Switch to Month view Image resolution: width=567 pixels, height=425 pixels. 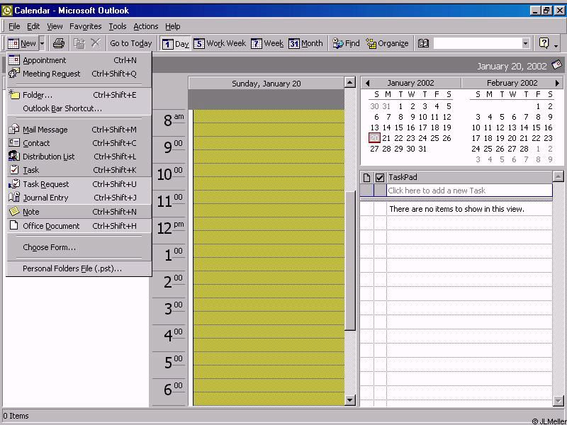coord(305,43)
